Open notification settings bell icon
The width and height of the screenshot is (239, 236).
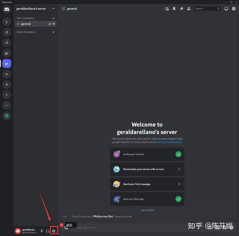[174, 8]
